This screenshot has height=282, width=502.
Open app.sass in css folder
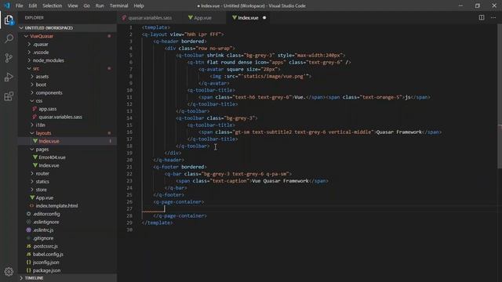[67, 109]
